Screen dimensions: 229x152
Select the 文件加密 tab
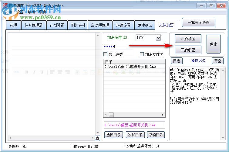click(167, 25)
